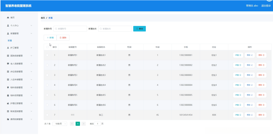The height and width of the screenshot is (136, 273).
Task: Open 详情 for row 家属账号6
Action: tap(238, 105)
